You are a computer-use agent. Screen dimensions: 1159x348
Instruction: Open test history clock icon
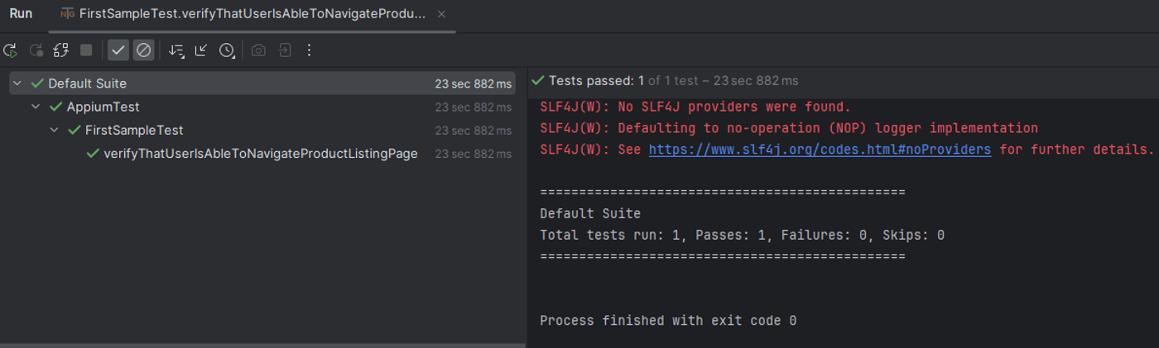coord(227,50)
